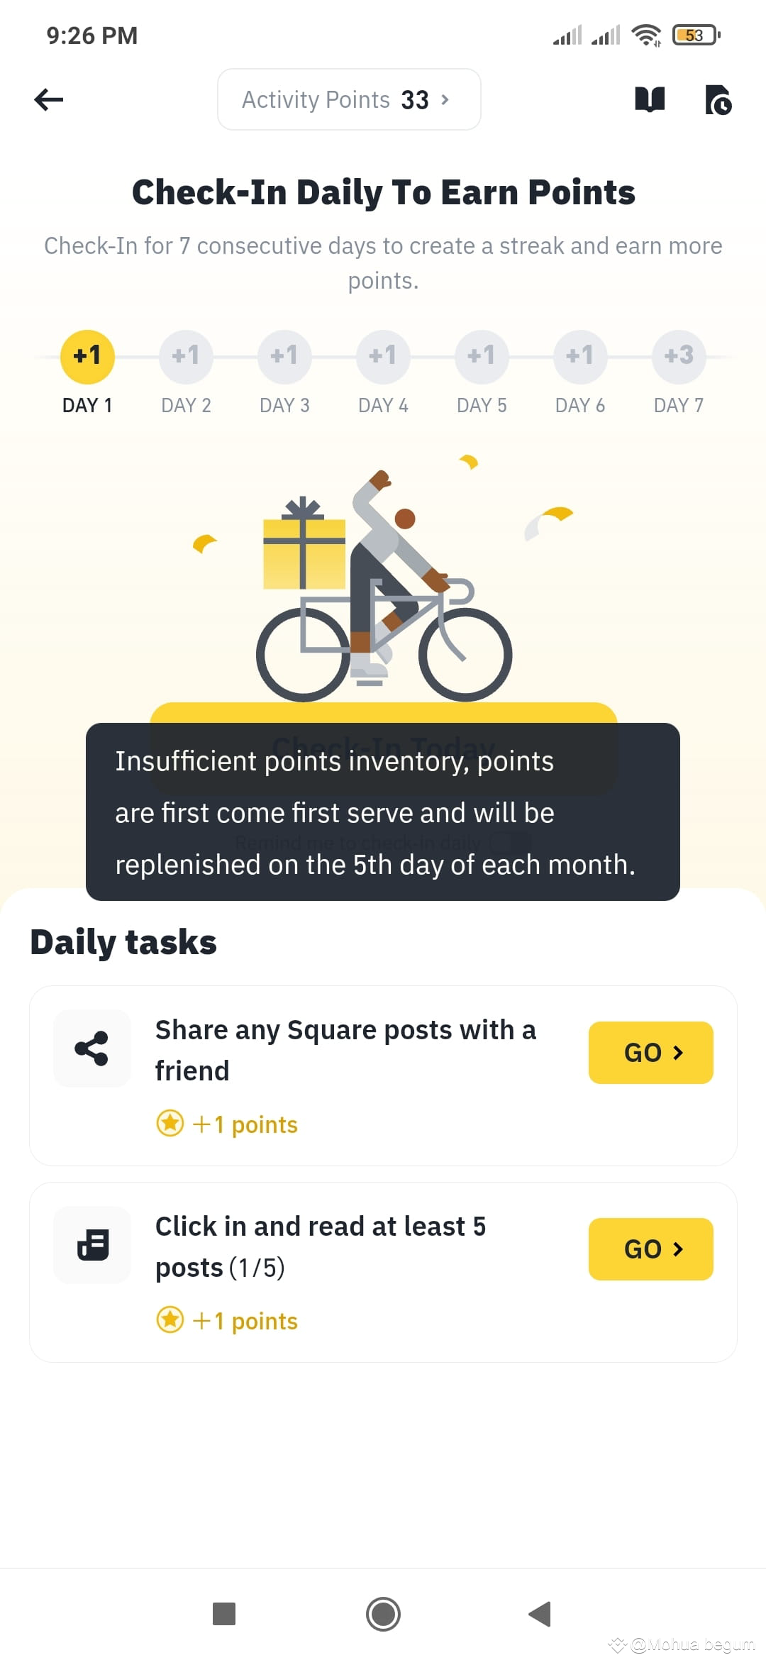This screenshot has height=1660, width=766.
Task: Tap the back arrow to exit check-in page
Action: tap(48, 99)
